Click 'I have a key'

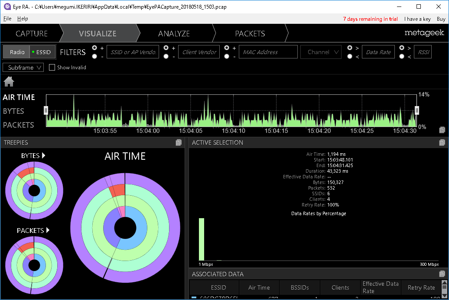(x=417, y=19)
